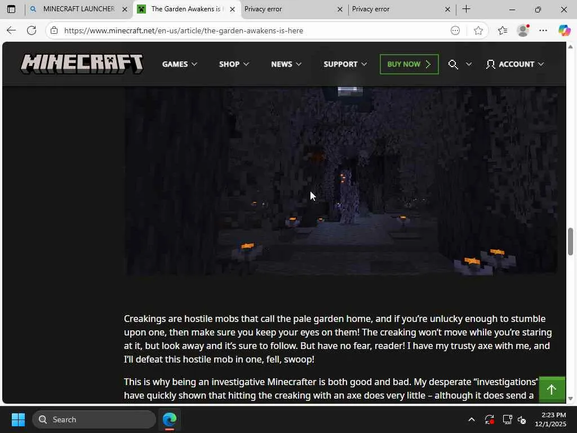
Task: Expand the SUPPORT dropdown menu
Action: (x=345, y=64)
